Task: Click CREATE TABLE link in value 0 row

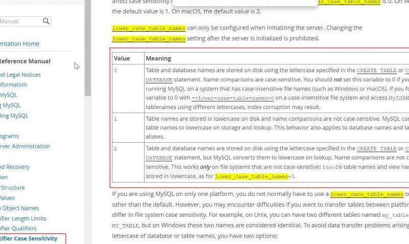Action: tap(377, 71)
